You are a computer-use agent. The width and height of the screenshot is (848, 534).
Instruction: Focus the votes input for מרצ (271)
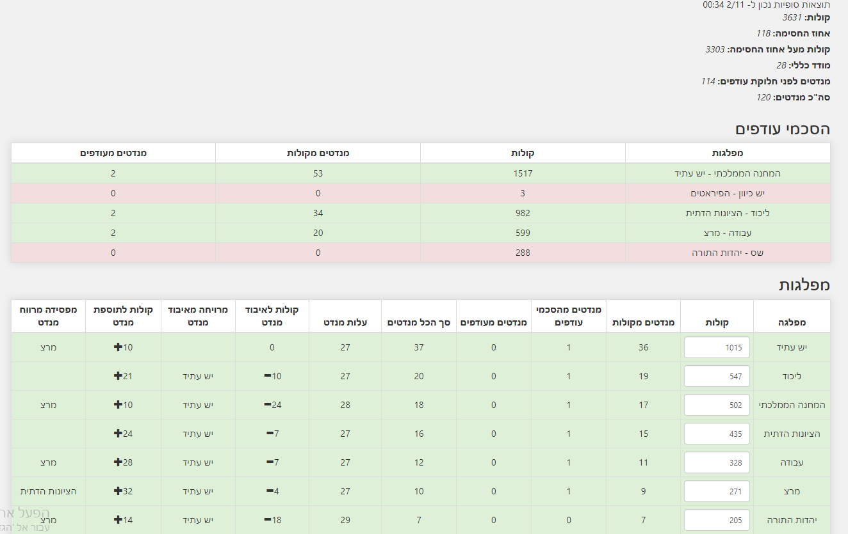tap(717, 491)
